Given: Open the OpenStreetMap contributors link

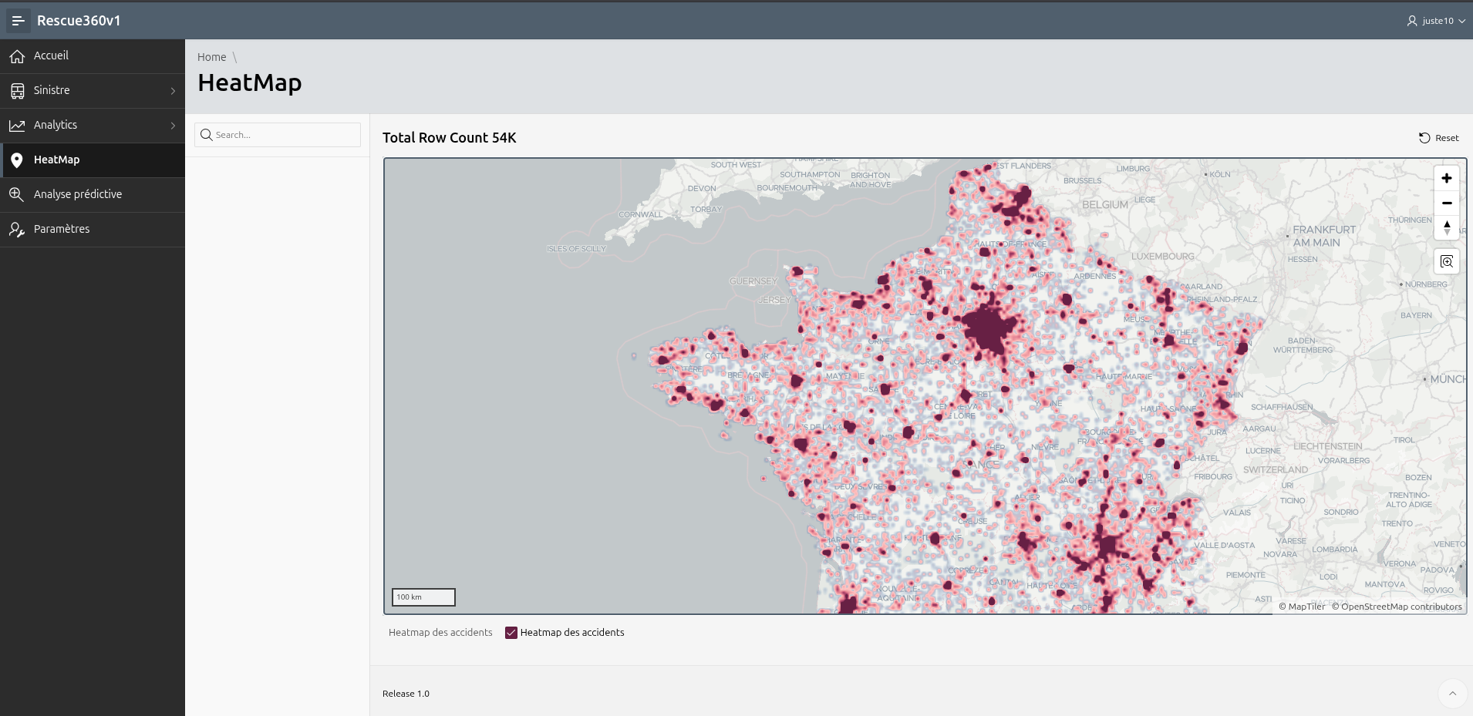Looking at the screenshot, I should click(1401, 607).
